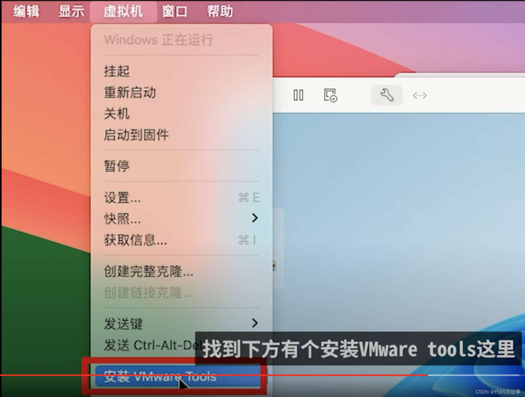Screen dimensions: 525x397
Task: Expand the 发送键 submenu arrow
Action: pyautogui.click(x=255, y=323)
